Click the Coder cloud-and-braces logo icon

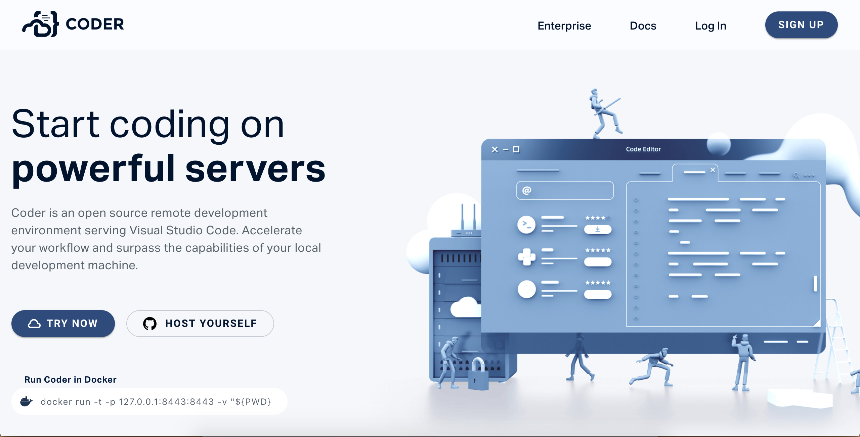tap(40, 24)
